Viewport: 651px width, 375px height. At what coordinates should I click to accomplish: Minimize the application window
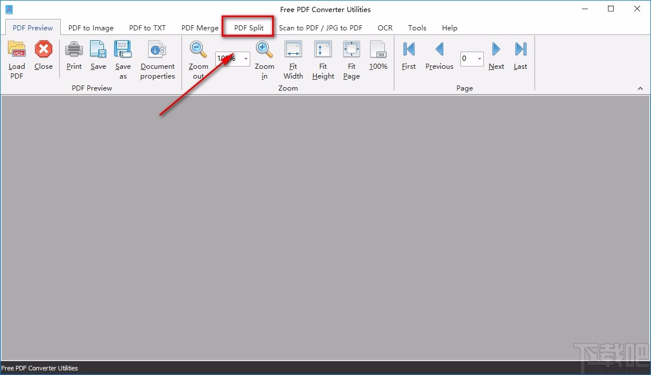(x=585, y=9)
